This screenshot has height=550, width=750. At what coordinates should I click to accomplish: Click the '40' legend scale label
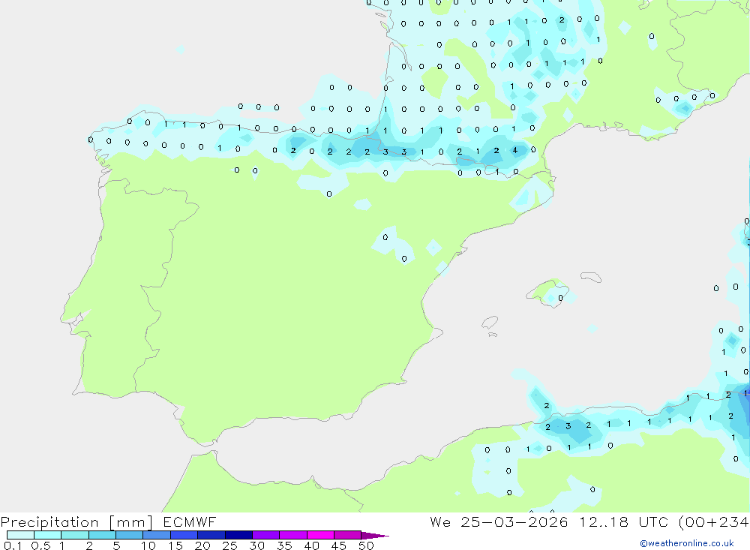click(311, 545)
